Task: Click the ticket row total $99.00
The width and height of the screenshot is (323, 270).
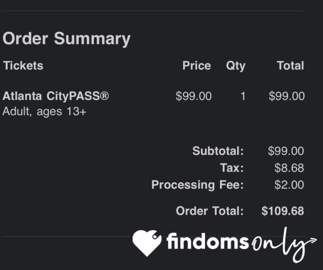Action: (x=286, y=96)
